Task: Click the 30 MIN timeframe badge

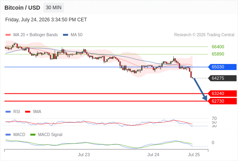Action: [x=54, y=8]
